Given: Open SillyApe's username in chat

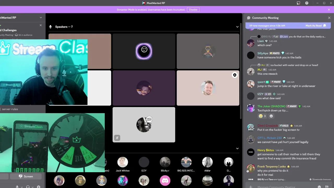Looking at the screenshot, I should coord(263,53).
